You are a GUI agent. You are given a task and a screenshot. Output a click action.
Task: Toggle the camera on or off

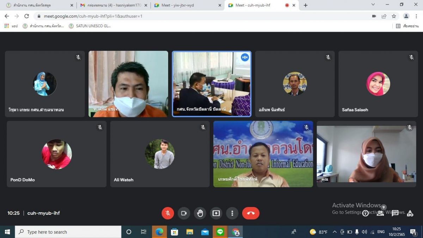click(184, 213)
